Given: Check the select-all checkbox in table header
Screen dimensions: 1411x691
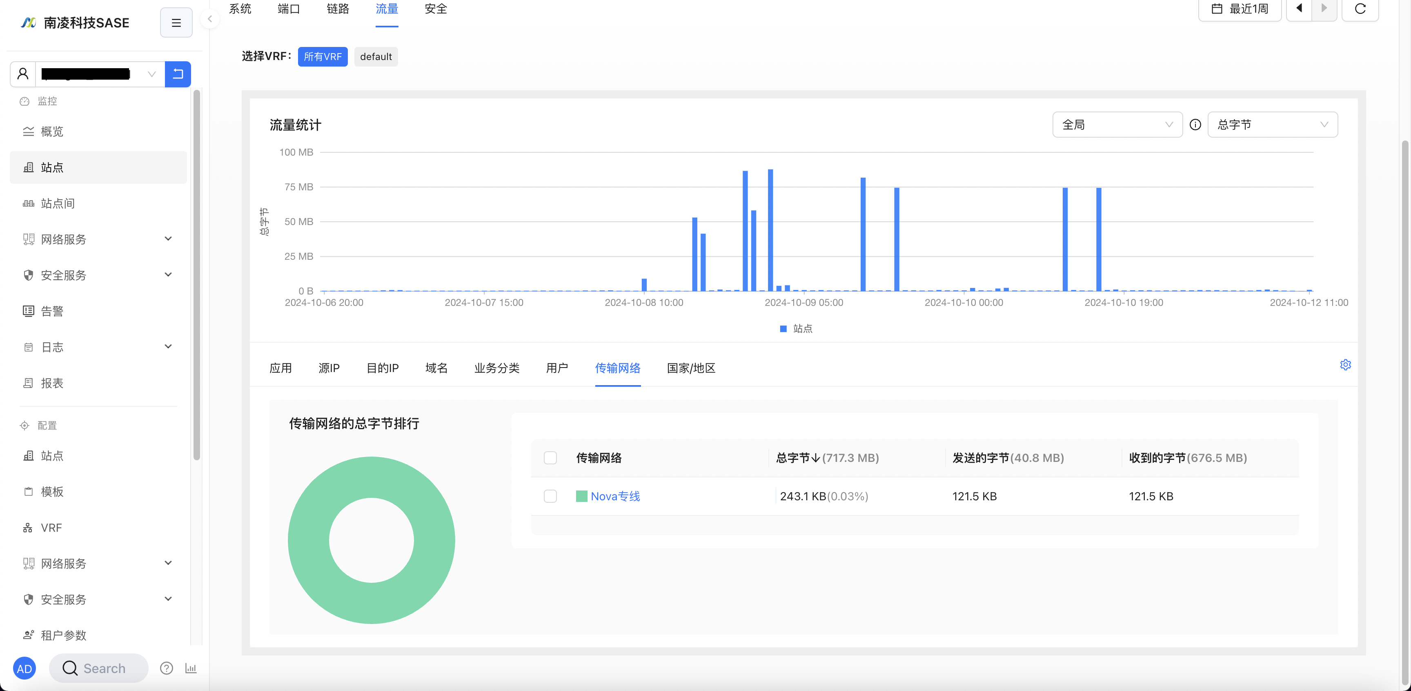Looking at the screenshot, I should 550,458.
